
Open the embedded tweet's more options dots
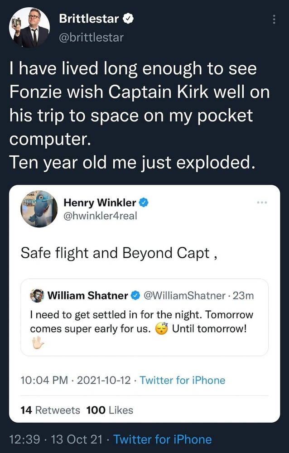(x=263, y=202)
